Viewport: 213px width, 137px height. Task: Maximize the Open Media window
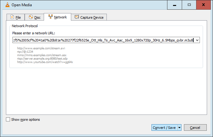tap(189, 5)
